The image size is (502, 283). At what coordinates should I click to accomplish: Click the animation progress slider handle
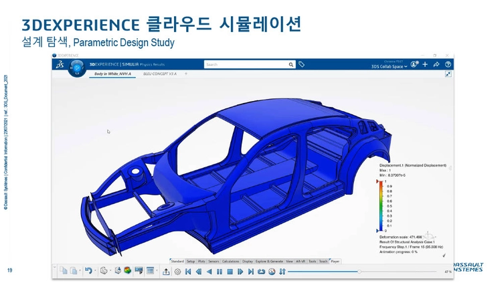click(x=359, y=272)
